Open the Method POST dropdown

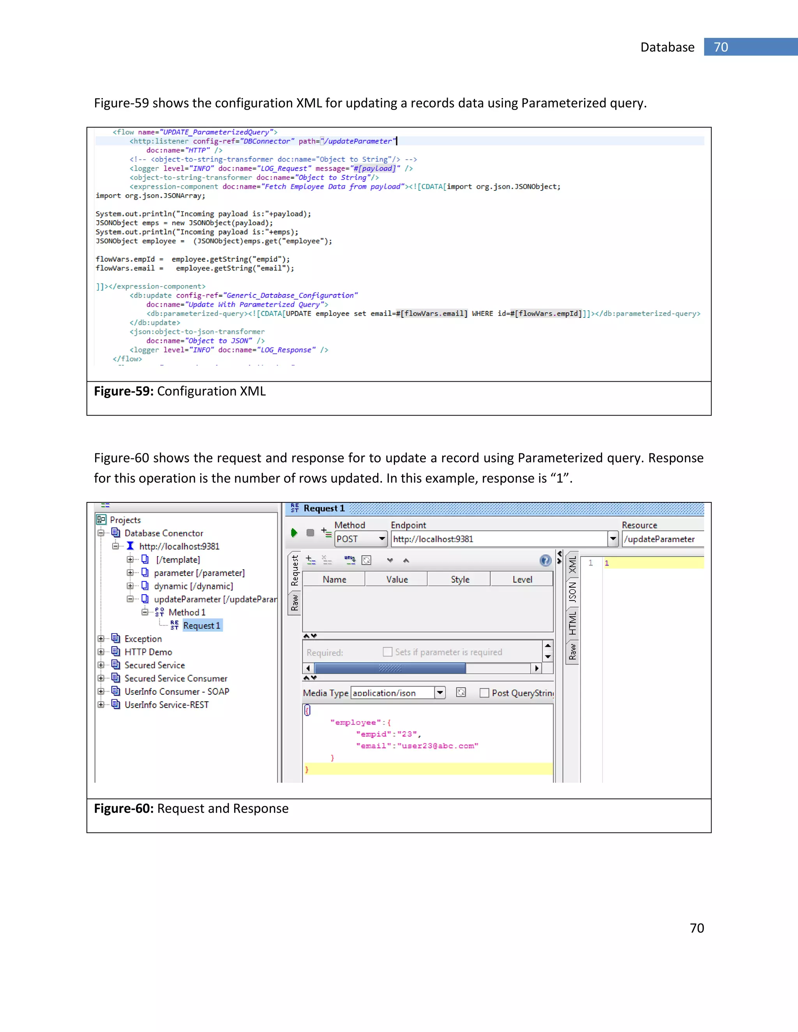click(x=382, y=539)
